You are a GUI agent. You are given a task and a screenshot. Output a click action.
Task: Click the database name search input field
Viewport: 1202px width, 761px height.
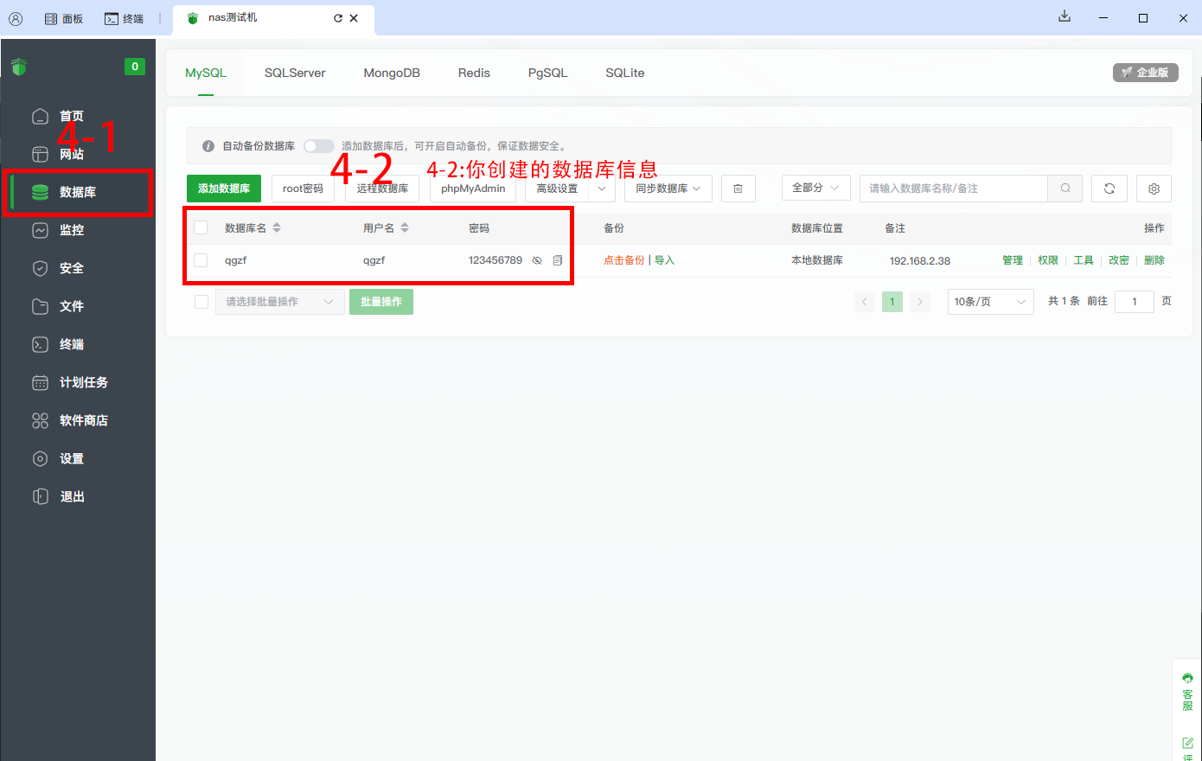tap(953, 189)
